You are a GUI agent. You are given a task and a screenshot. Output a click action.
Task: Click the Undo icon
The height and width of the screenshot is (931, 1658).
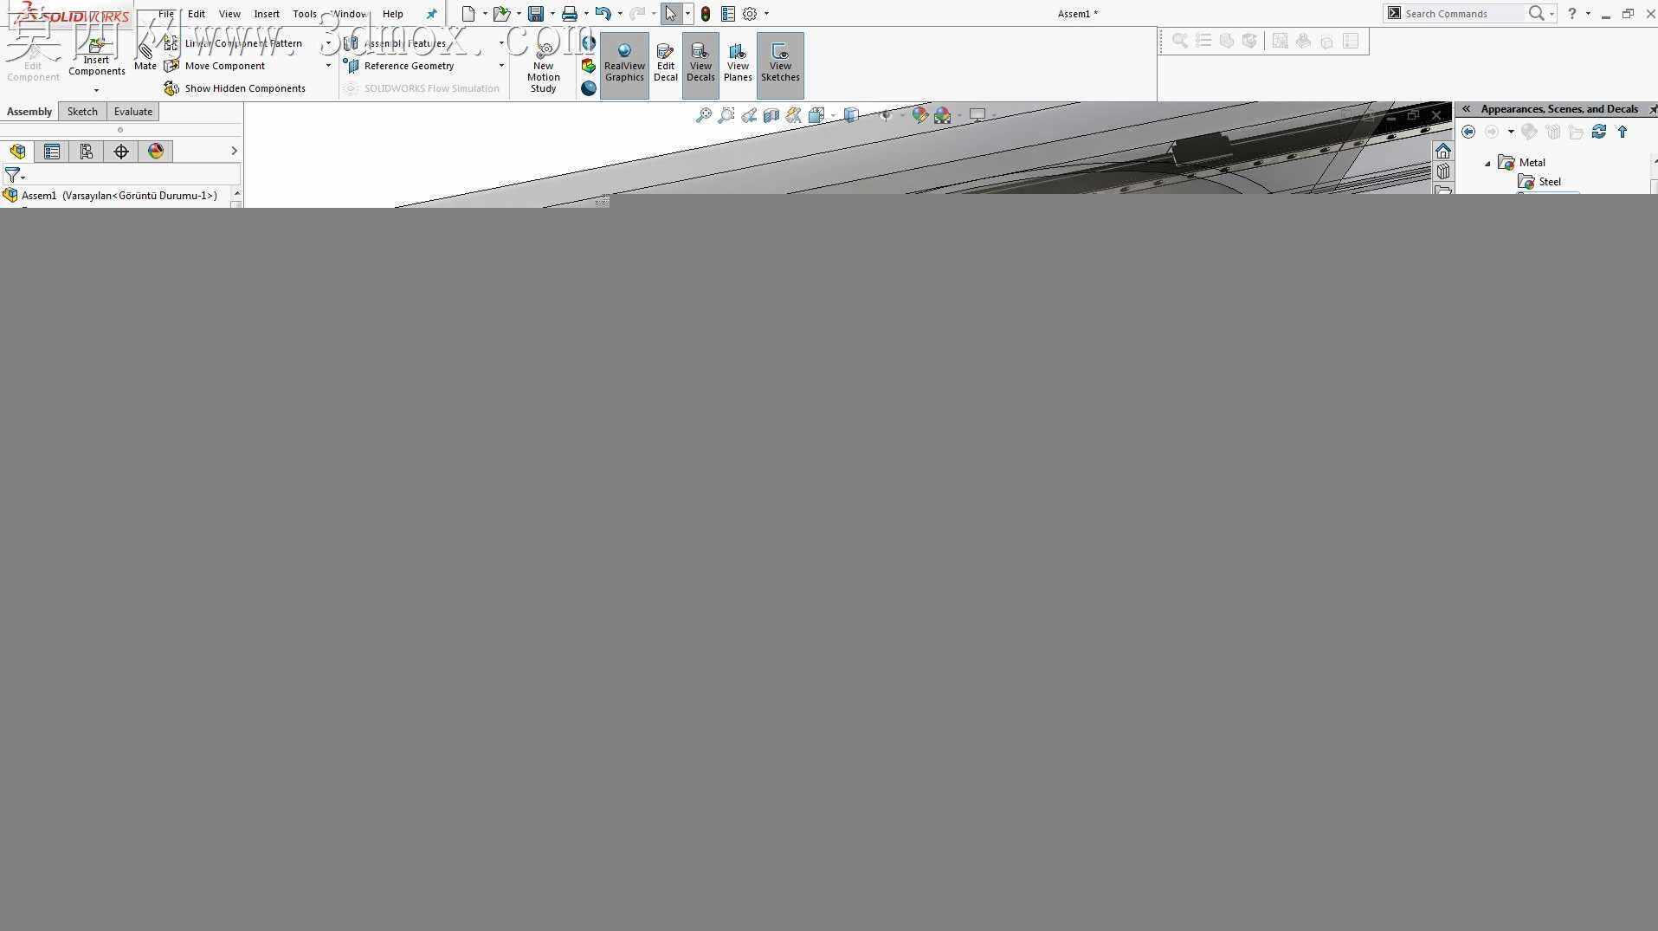coord(603,14)
